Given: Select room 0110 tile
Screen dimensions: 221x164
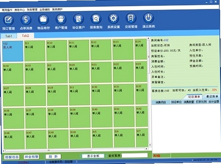Looking at the screenshot, I should (57, 50).
